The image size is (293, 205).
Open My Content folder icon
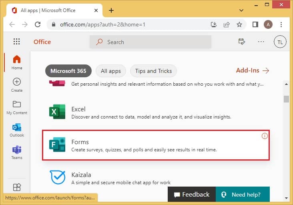[17, 104]
